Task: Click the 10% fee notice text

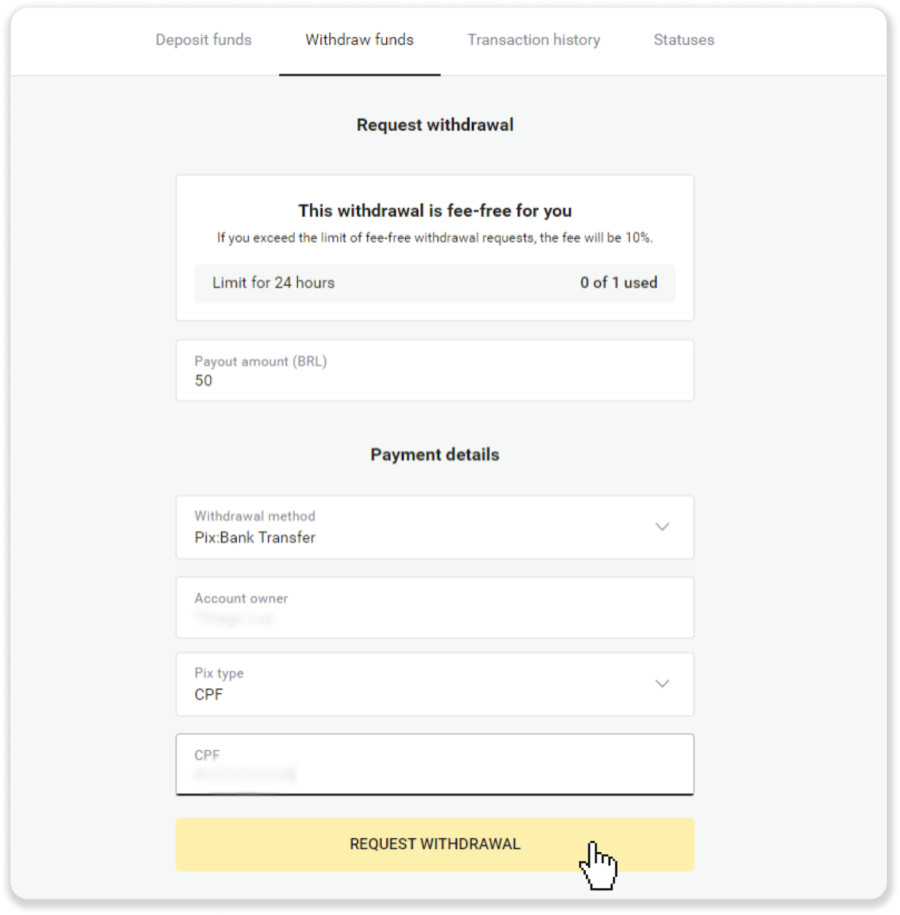Action: (434, 238)
